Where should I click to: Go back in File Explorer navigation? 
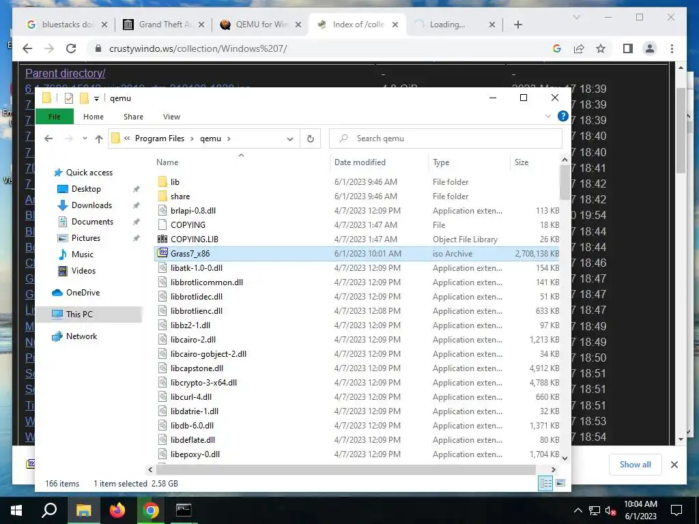tap(48, 139)
